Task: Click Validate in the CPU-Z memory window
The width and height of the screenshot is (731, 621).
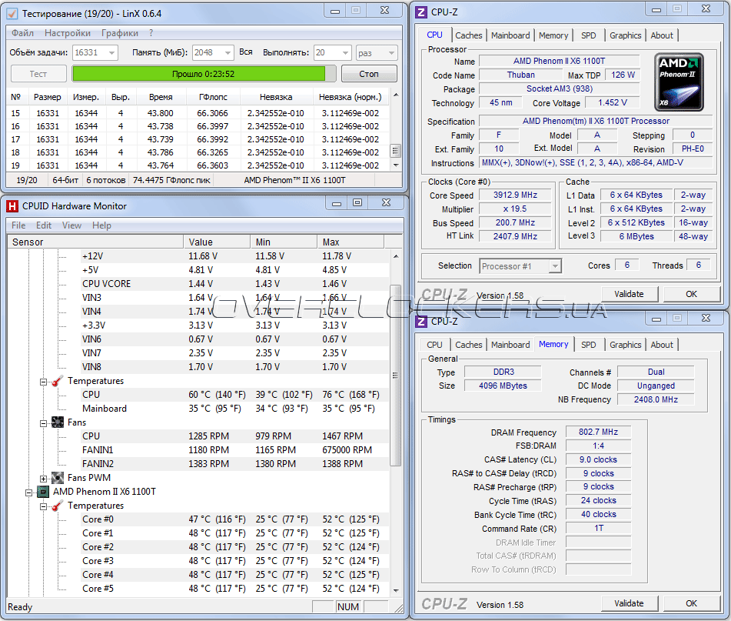Action: tap(629, 603)
